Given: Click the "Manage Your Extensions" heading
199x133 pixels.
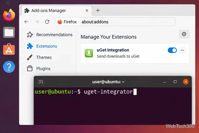Looking at the screenshot, I should pyautogui.click(x=109, y=37).
